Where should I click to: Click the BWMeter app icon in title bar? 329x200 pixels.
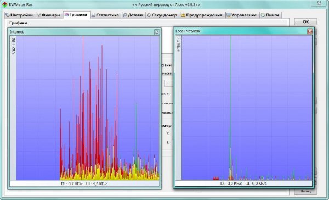pos(4,4)
